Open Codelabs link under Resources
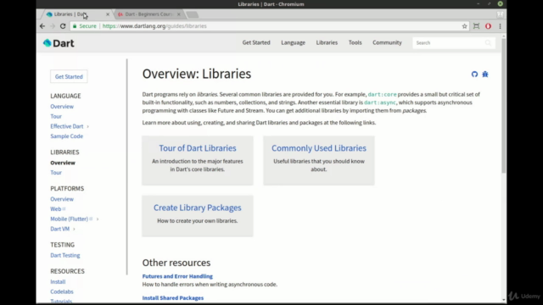Viewport: 543px width, 305px height. click(x=62, y=291)
